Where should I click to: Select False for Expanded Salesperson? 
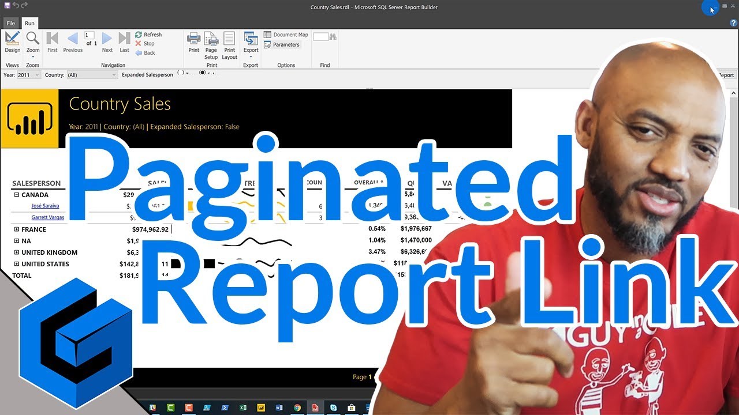[203, 73]
